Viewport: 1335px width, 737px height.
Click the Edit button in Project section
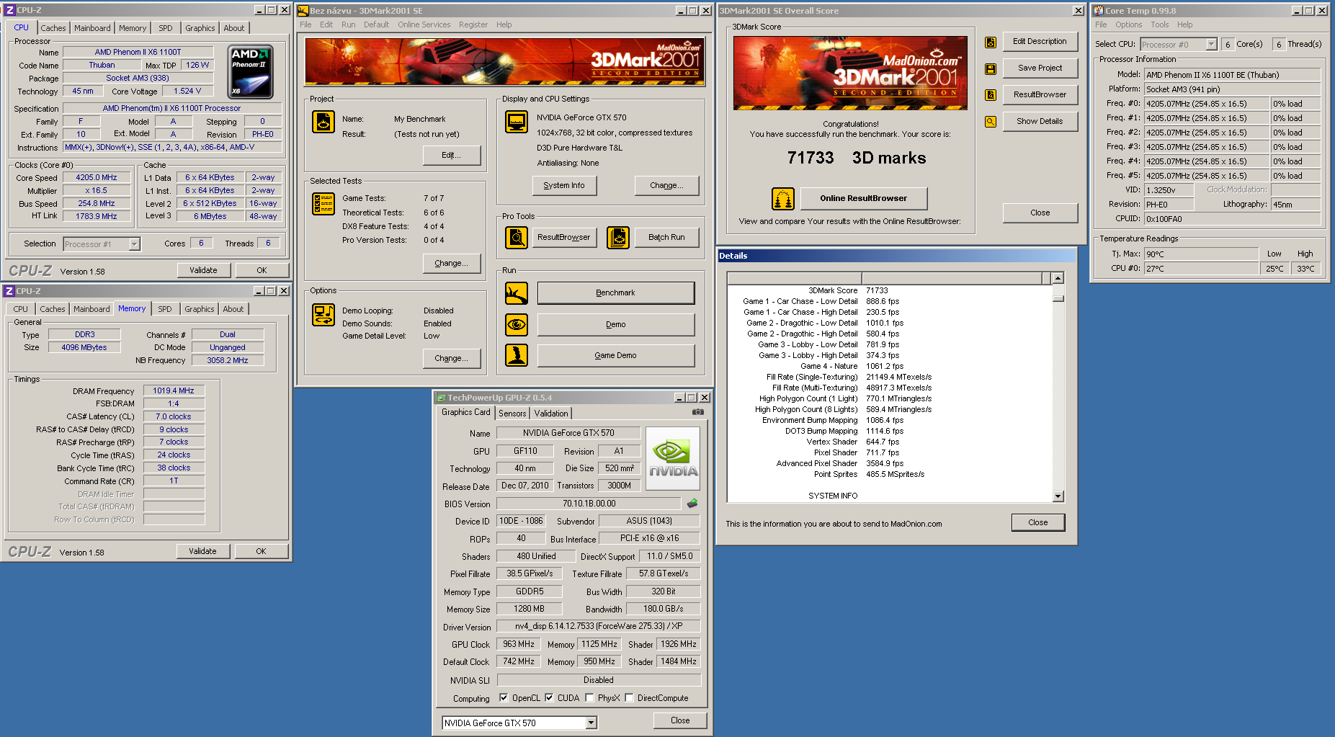(451, 155)
